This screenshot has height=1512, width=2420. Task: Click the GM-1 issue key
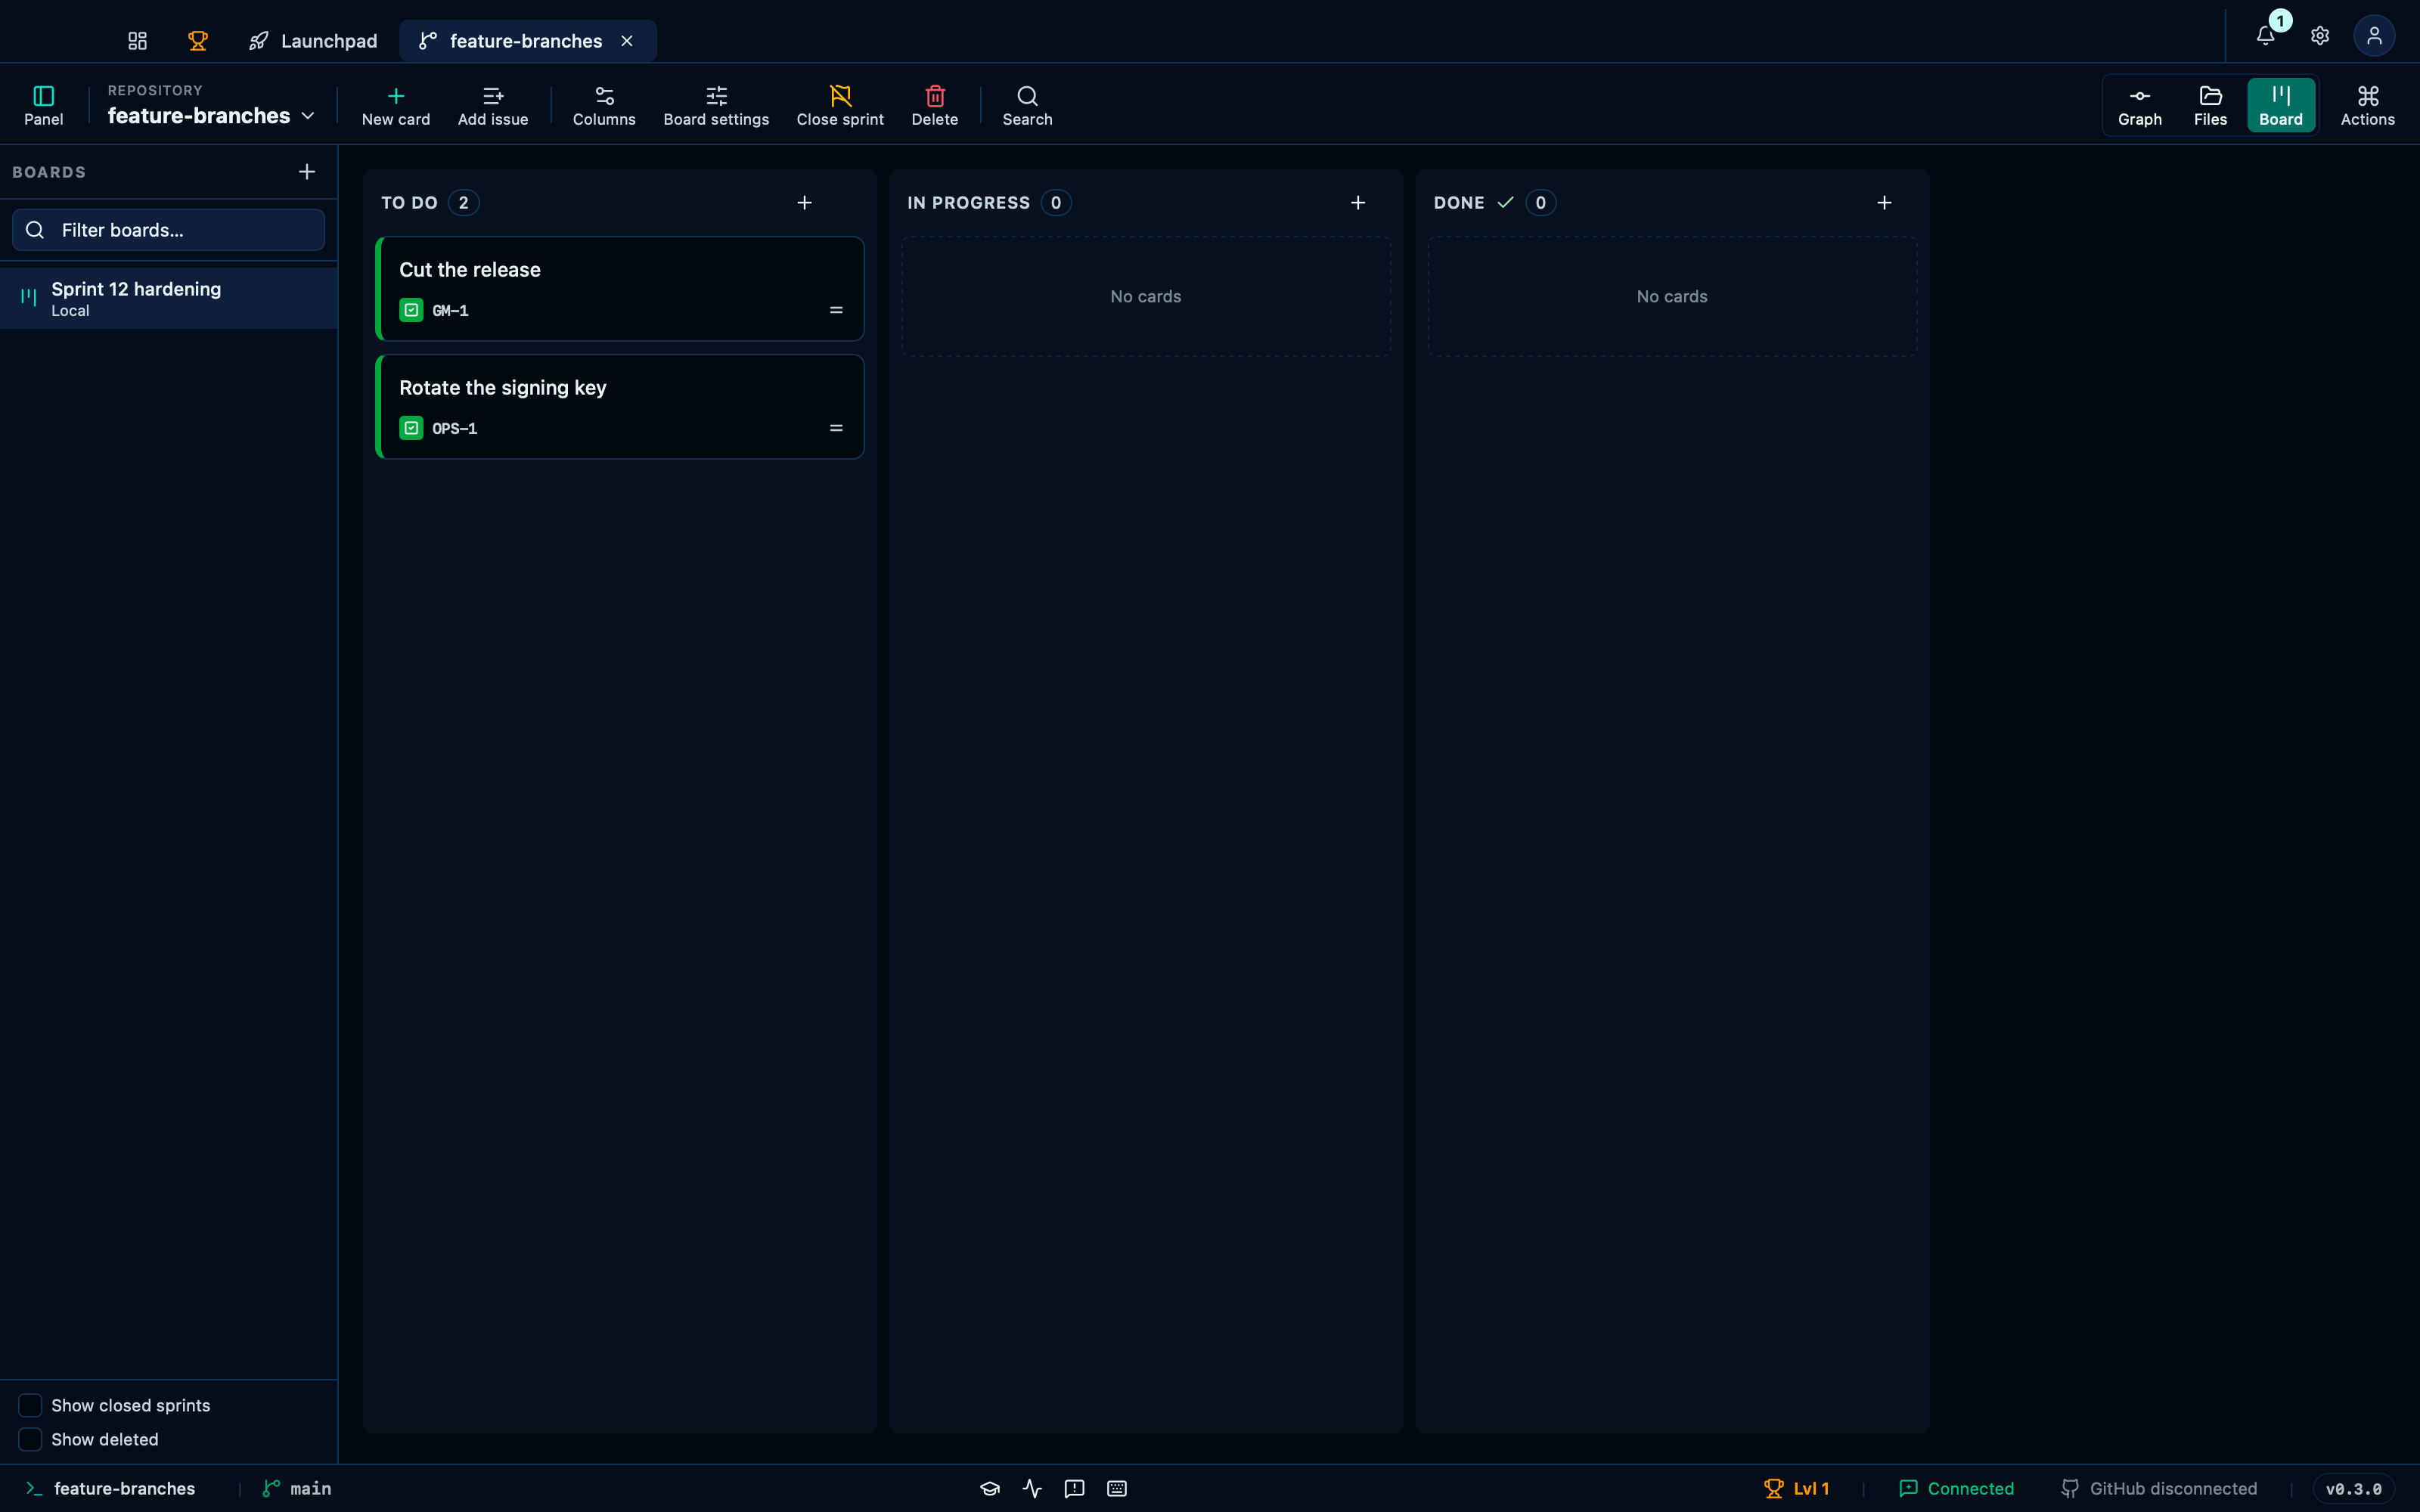point(450,311)
